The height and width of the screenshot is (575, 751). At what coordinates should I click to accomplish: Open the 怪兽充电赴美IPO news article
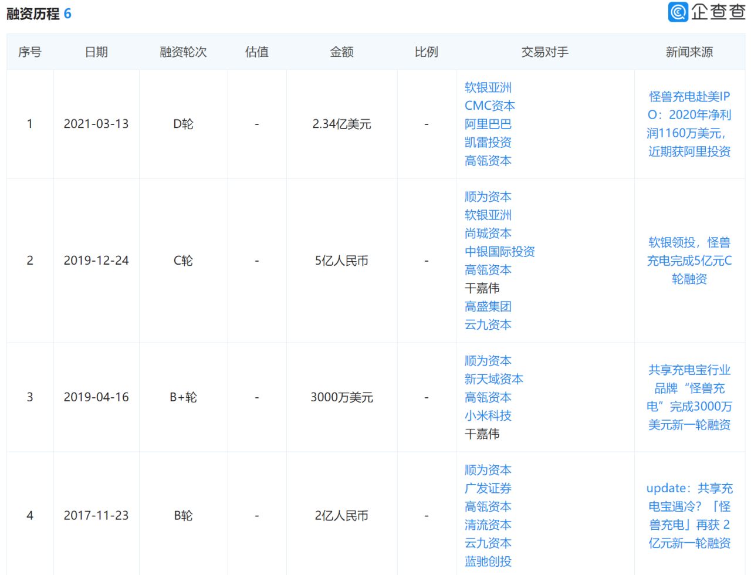coord(689,124)
